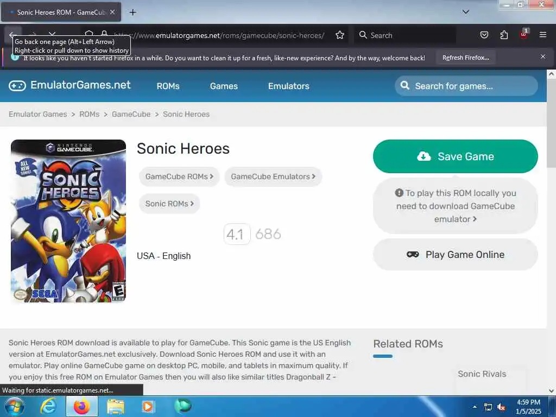Screen dimensions: 556x417
Task: Click the Refresh Firefox... button
Action: point(465,58)
